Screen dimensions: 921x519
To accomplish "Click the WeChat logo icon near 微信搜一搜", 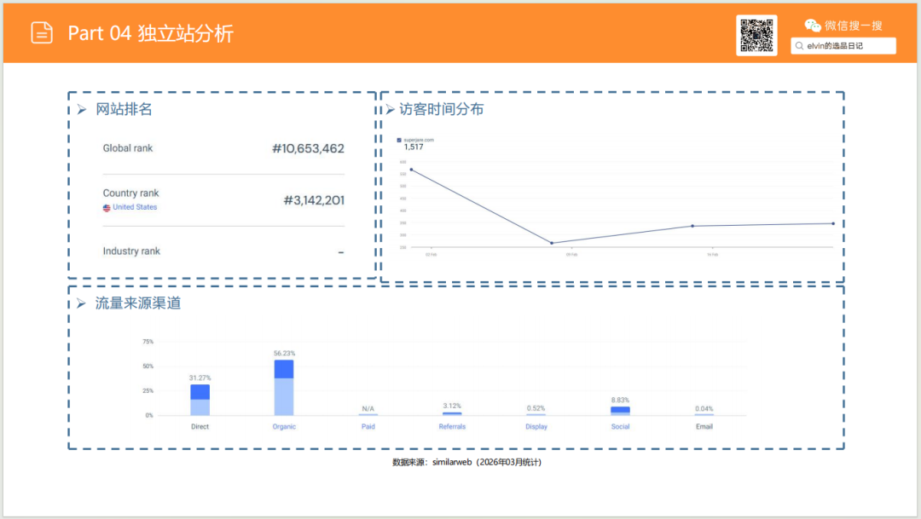I will 812,25.
